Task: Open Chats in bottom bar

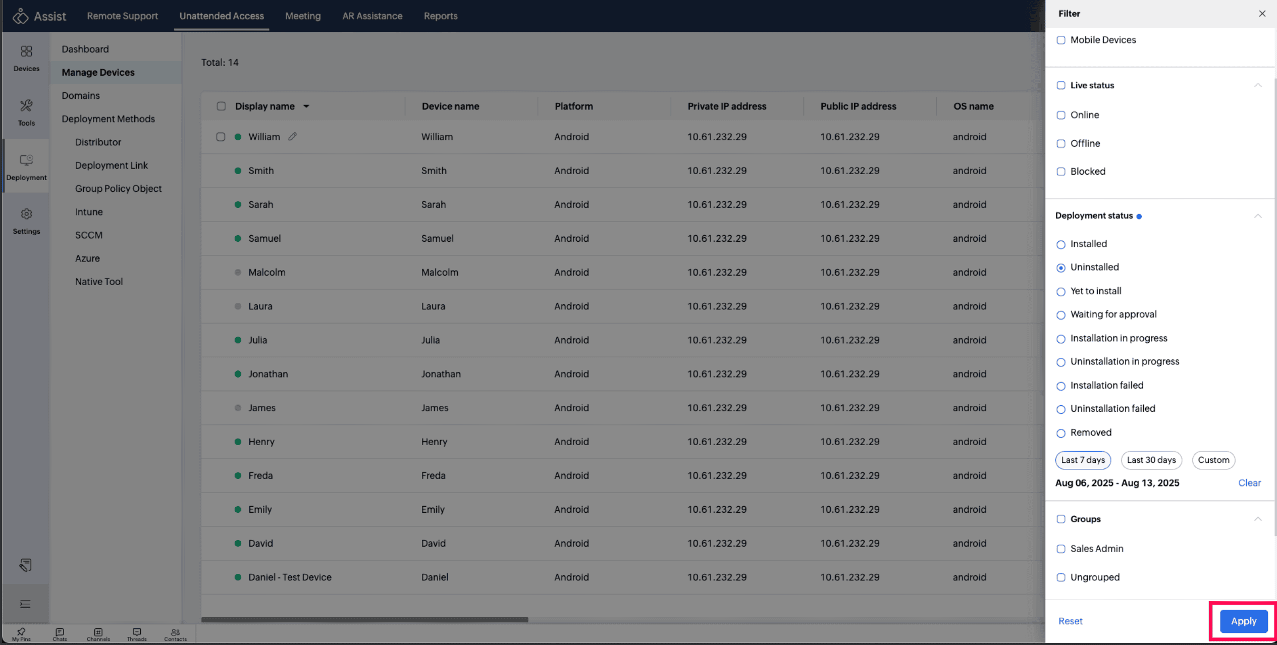Action: click(60, 634)
